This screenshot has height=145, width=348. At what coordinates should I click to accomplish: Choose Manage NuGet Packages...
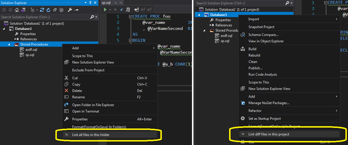tap(289, 103)
